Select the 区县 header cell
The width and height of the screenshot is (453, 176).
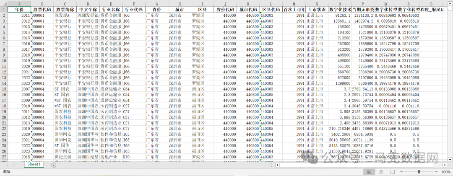pos(202,10)
